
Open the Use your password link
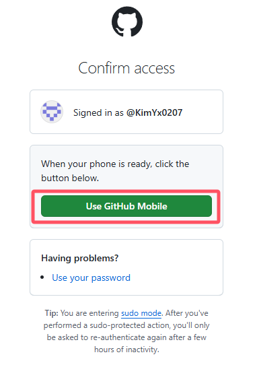tap(91, 277)
